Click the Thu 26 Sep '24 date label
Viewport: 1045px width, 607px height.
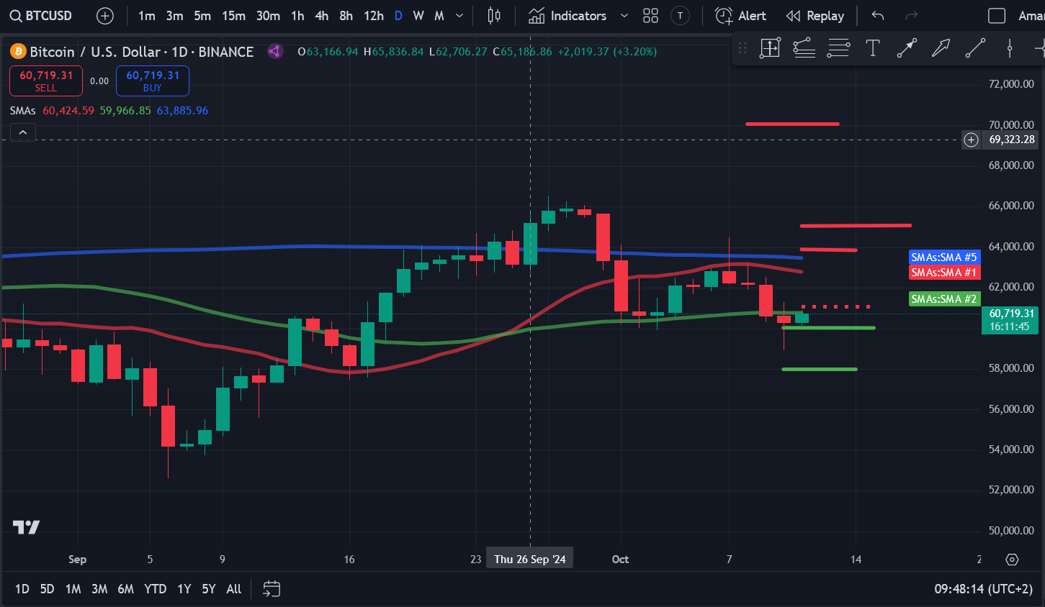click(530, 559)
